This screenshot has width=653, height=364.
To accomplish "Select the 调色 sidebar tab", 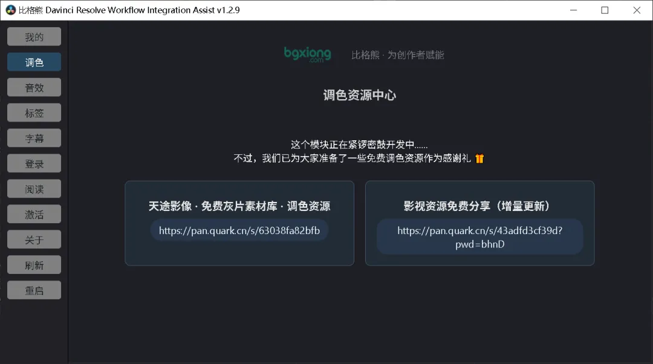I will (34, 62).
